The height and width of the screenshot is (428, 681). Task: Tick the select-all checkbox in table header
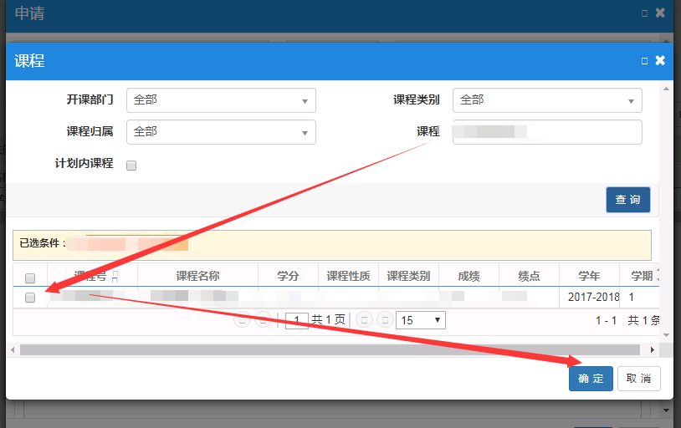(30, 278)
